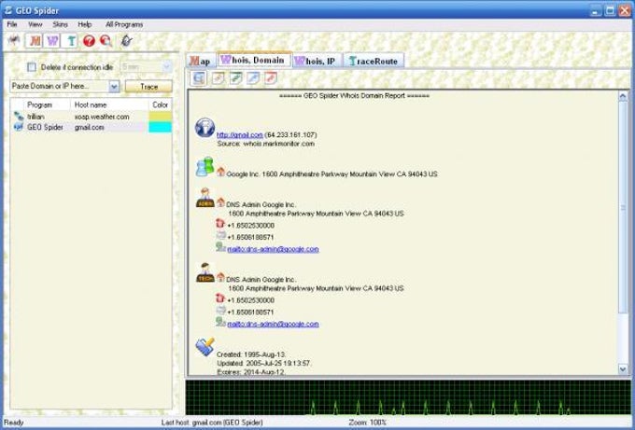The width and height of the screenshot is (635, 430).
Task: Switch to the Map tab
Action: [201, 61]
